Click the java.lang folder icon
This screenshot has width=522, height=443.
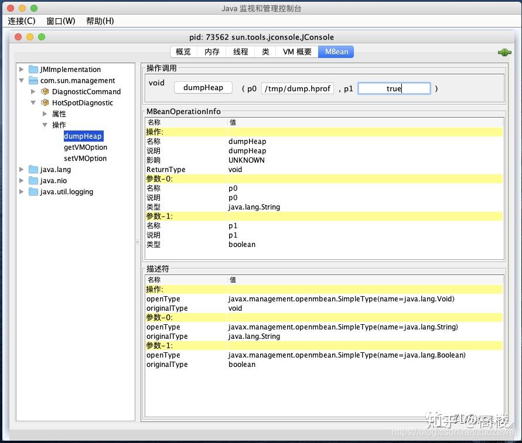click(33, 169)
